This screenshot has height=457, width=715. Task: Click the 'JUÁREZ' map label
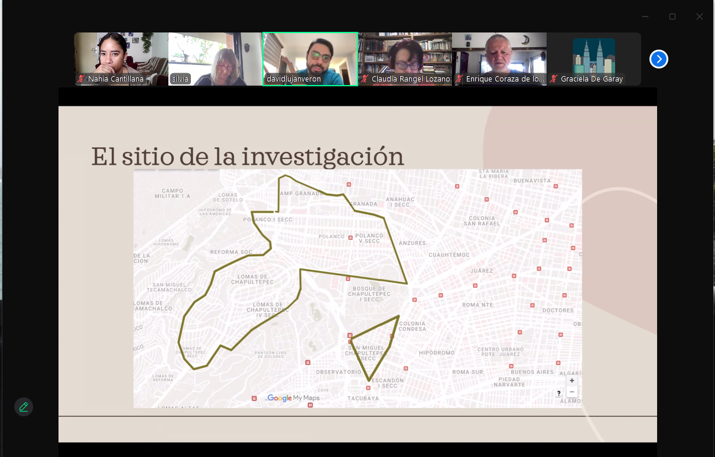[x=482, y=270]
